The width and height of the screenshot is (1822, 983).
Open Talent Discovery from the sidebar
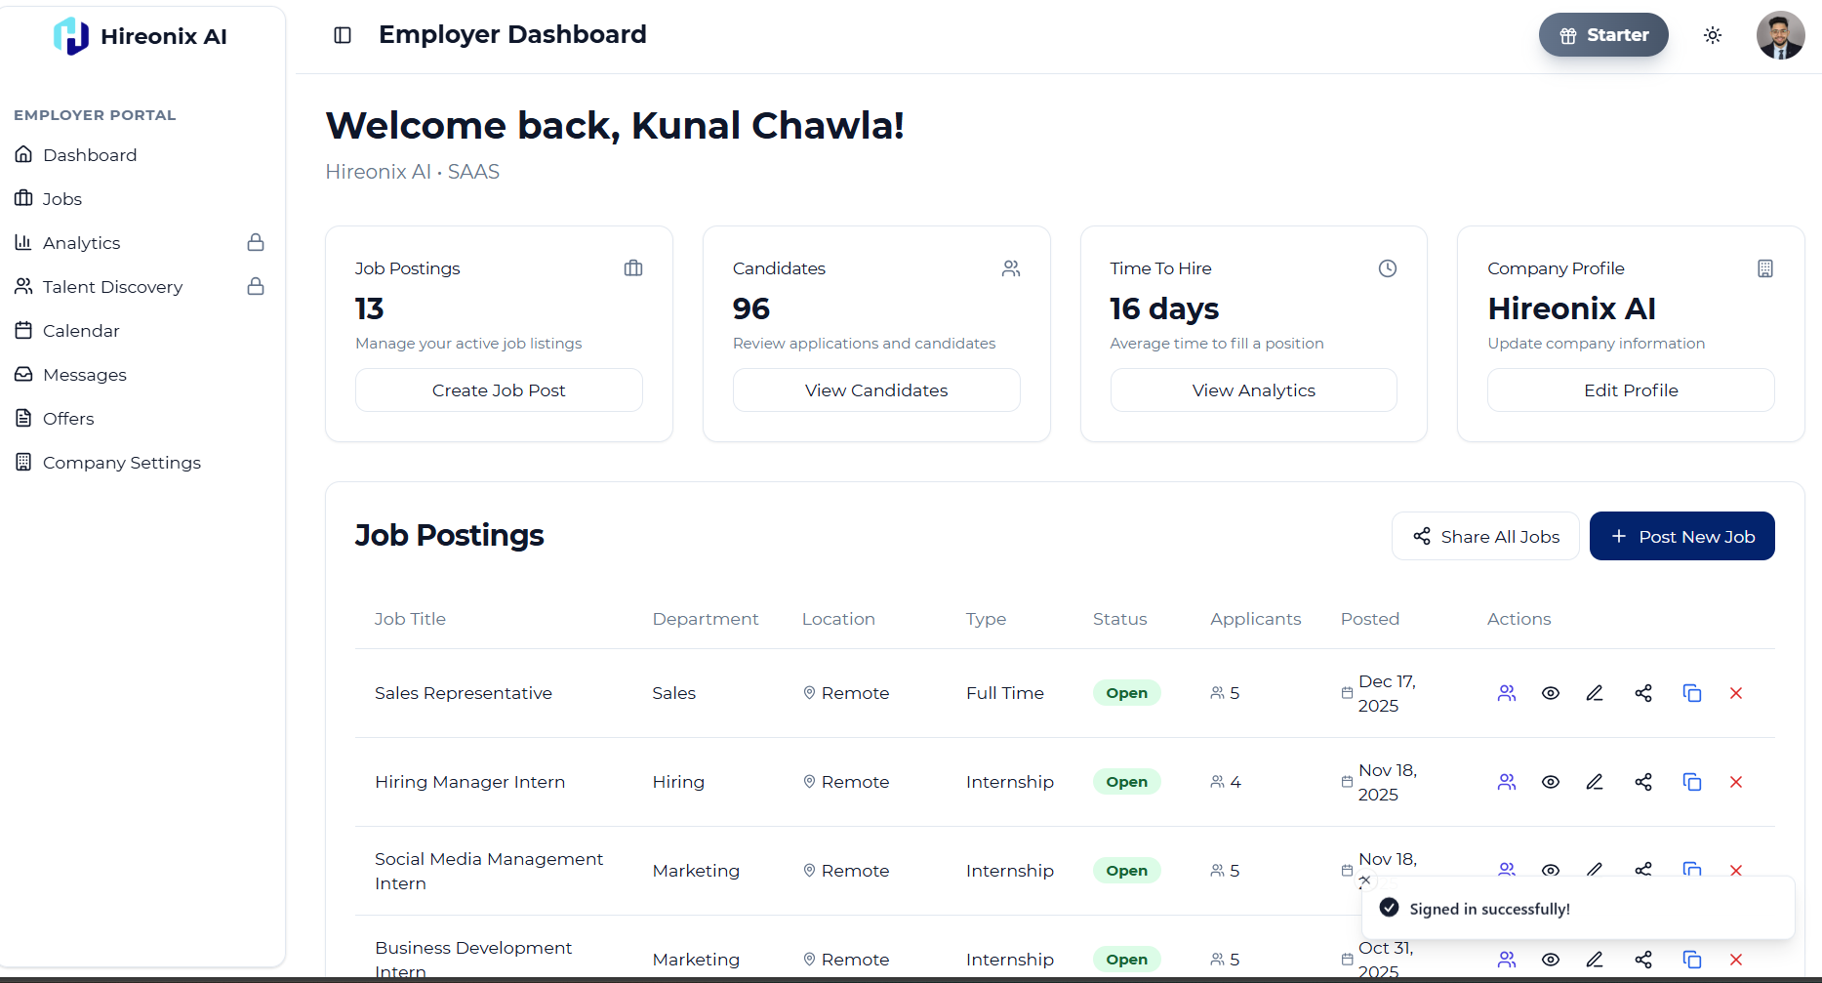pos(112,286)
